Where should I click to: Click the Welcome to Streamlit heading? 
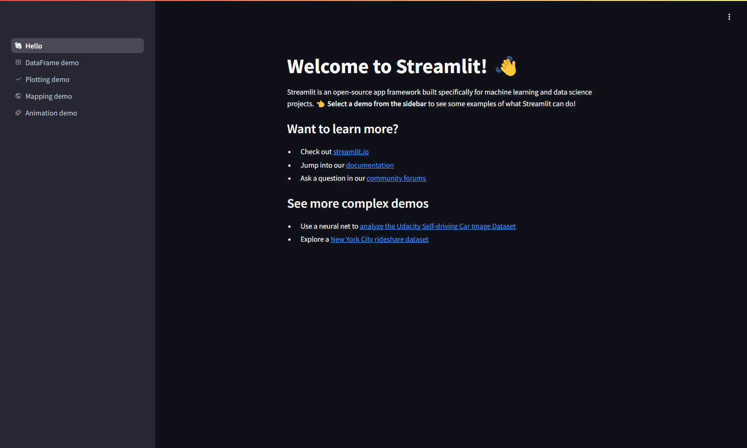(387, 66)
